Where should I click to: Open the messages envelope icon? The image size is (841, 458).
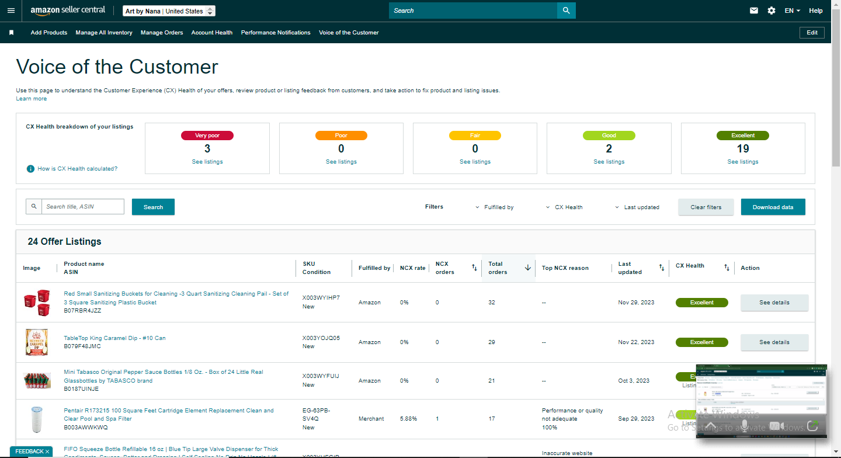754,11
